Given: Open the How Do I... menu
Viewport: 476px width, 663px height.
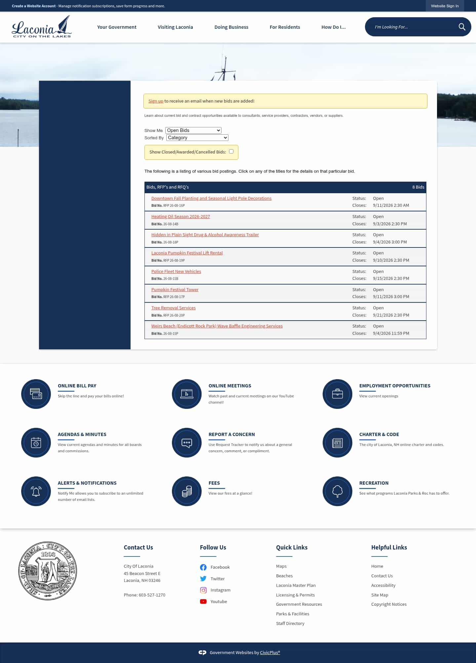Looking at the screenshot, I should click(334, 27).
